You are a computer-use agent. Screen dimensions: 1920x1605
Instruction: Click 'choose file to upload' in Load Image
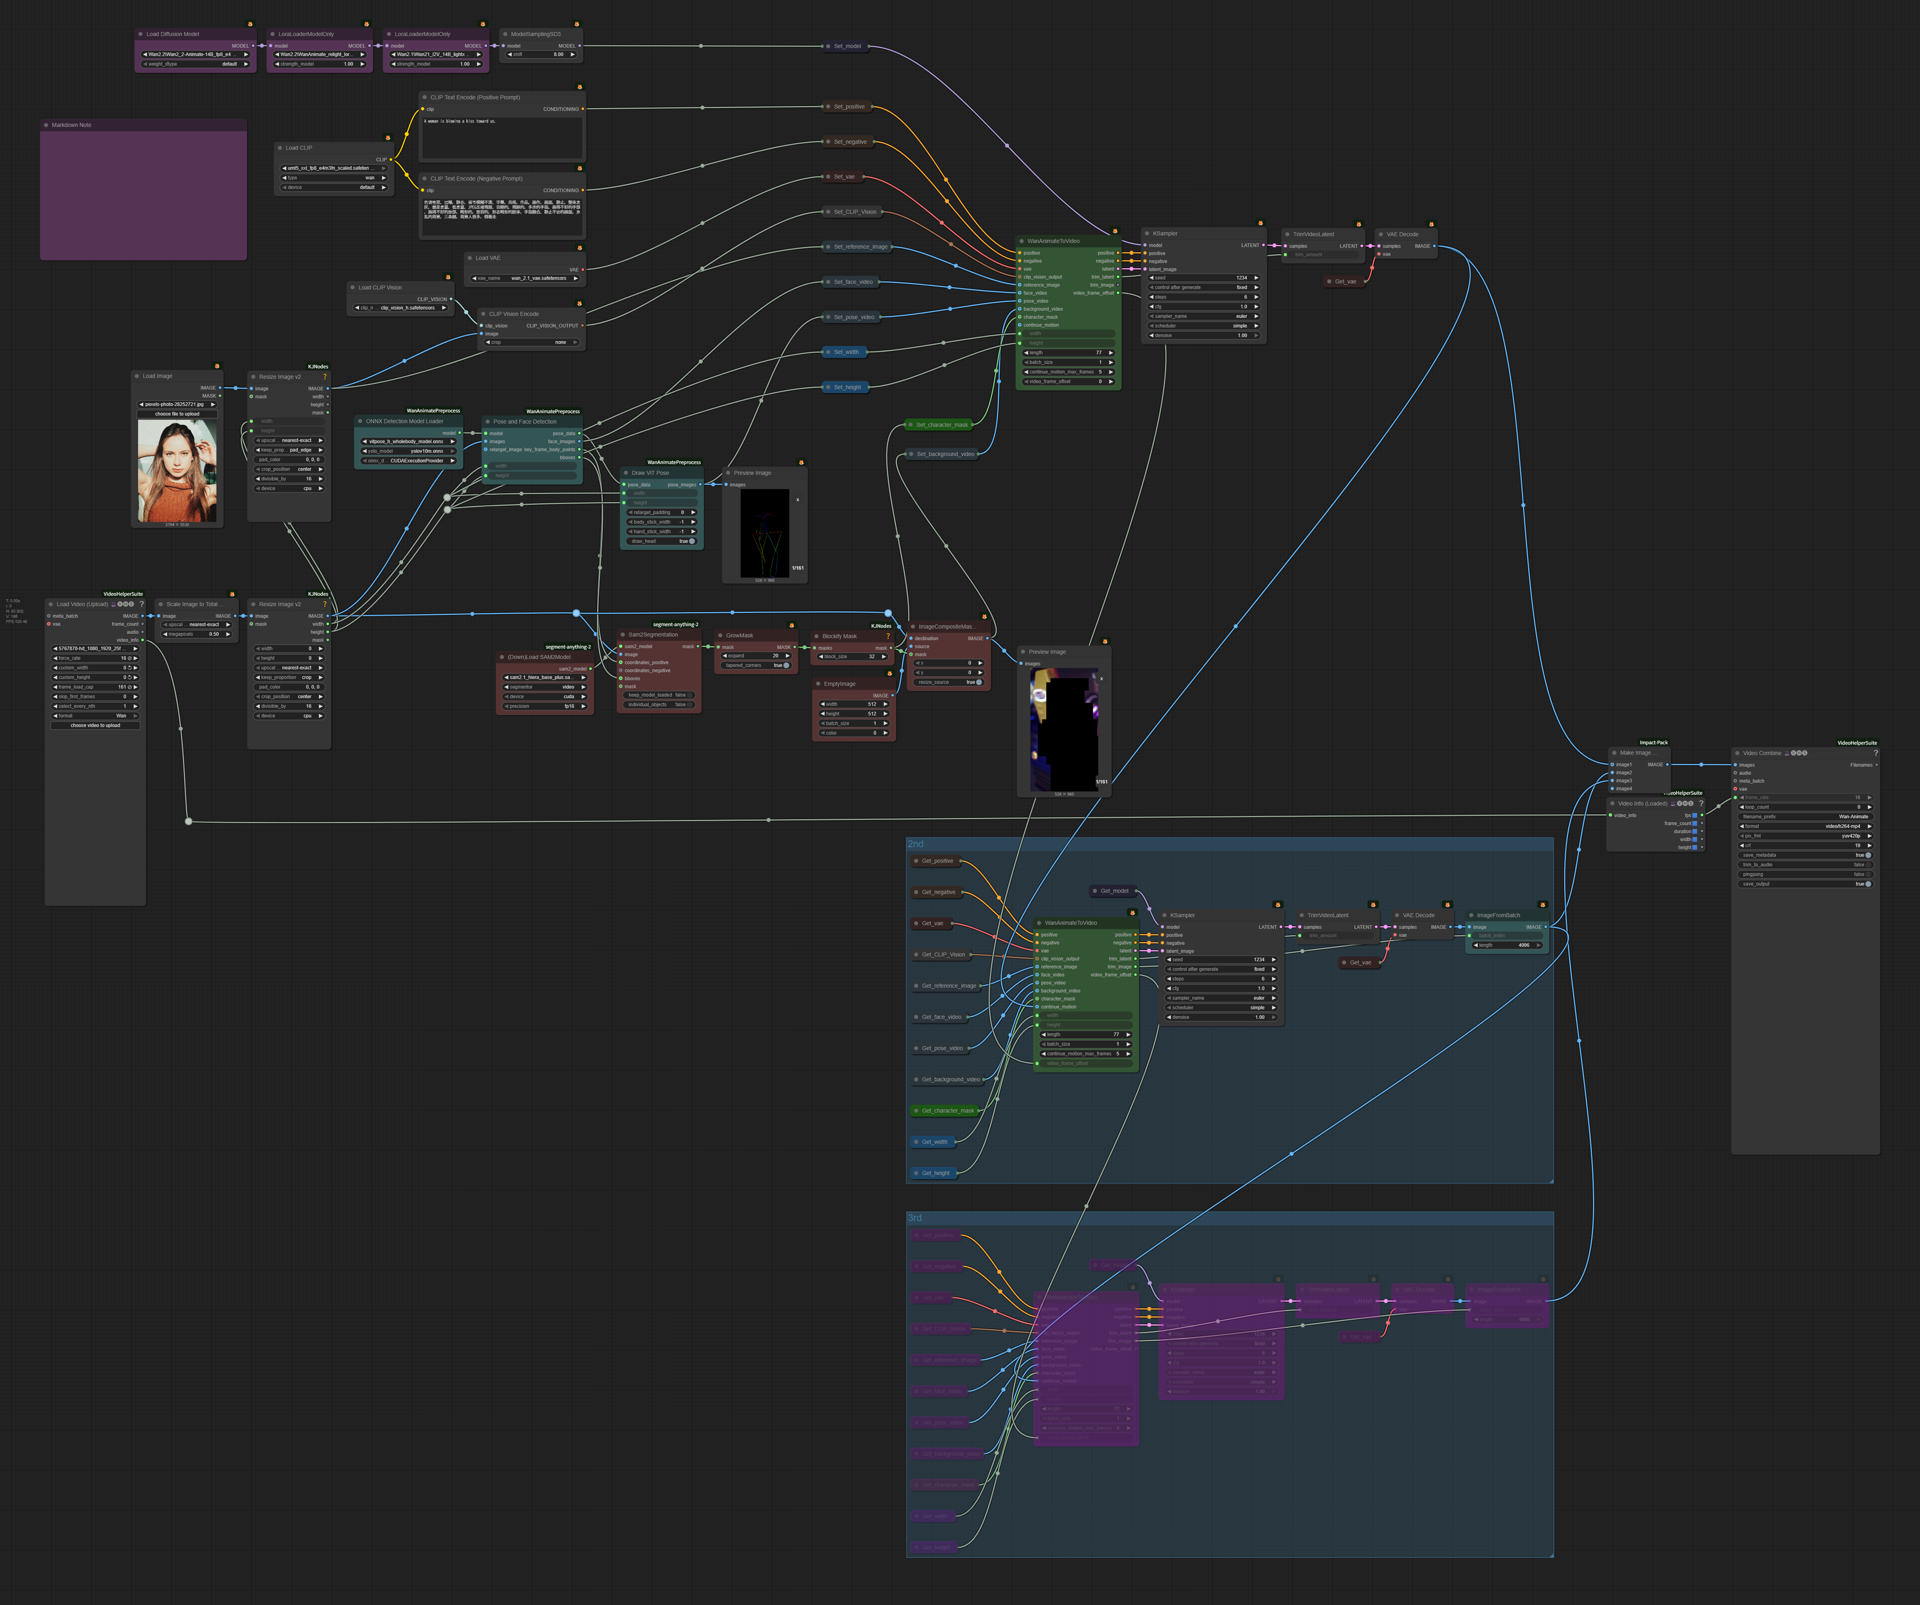(x=177, y=414)
